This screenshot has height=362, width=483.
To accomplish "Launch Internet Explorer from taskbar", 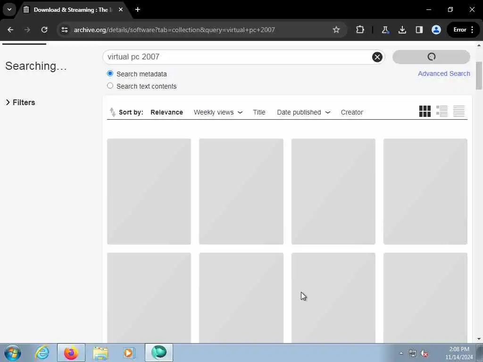I will tap(42, 353).
